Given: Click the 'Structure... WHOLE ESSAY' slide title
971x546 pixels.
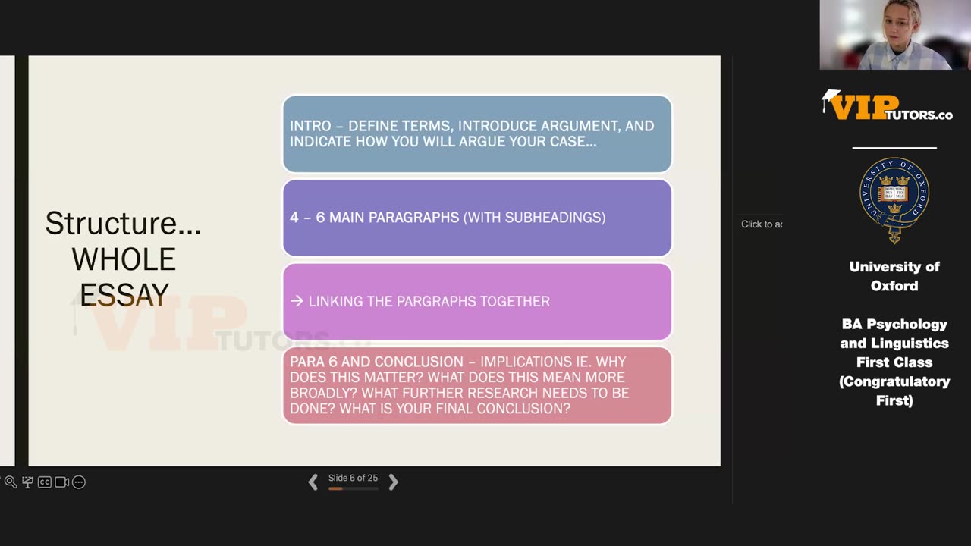Looking at the screenshot, I should [x=124, y=259].
